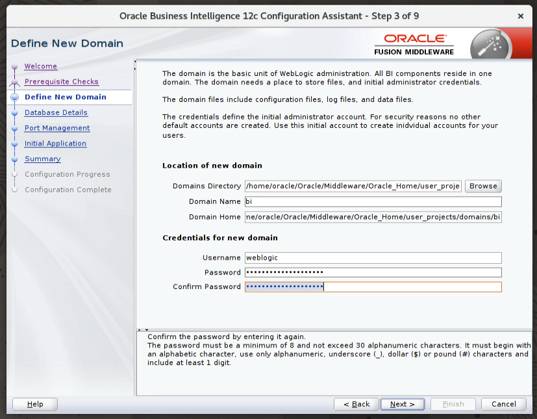Proceed with the Next button
Image resolution: width=537 pixels, height=419 pixels.
402,404
